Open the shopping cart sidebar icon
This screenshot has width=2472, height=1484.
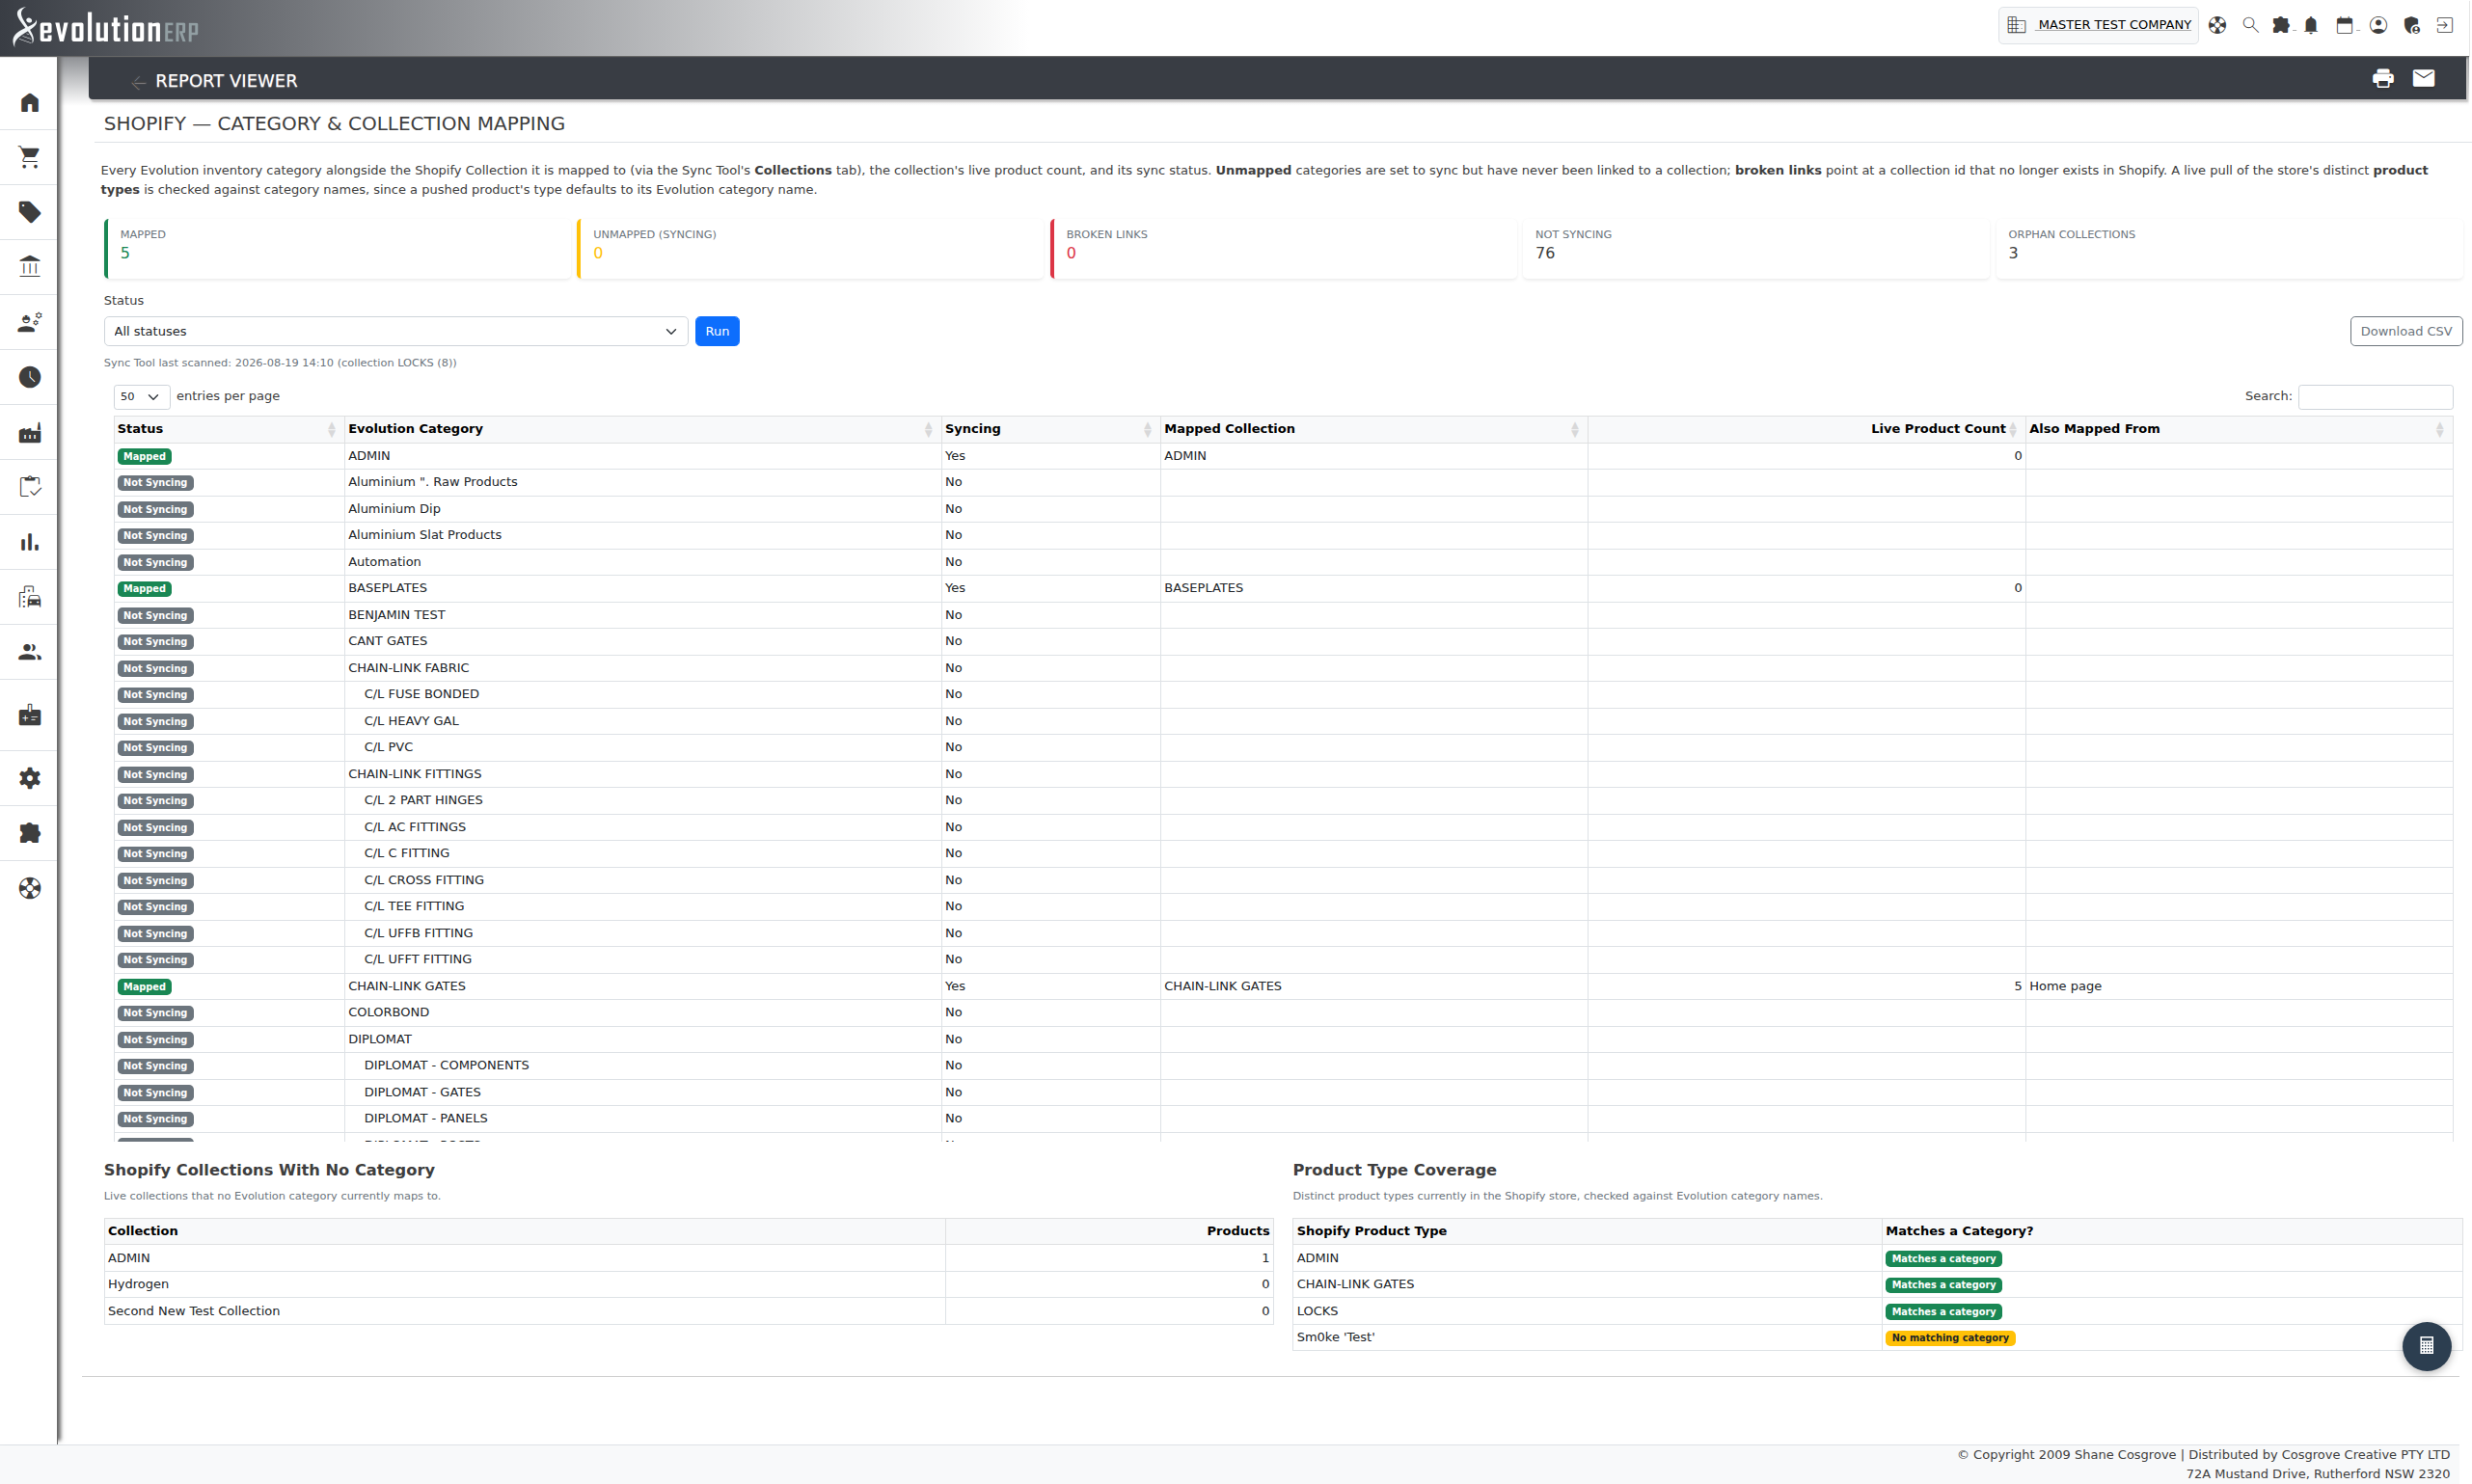(x=30, y=157)
